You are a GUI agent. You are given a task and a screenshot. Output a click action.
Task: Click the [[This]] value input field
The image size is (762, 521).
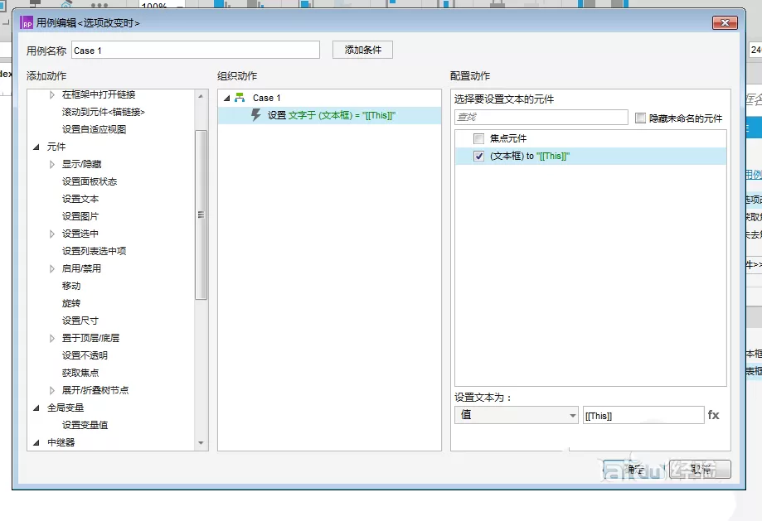643,416
